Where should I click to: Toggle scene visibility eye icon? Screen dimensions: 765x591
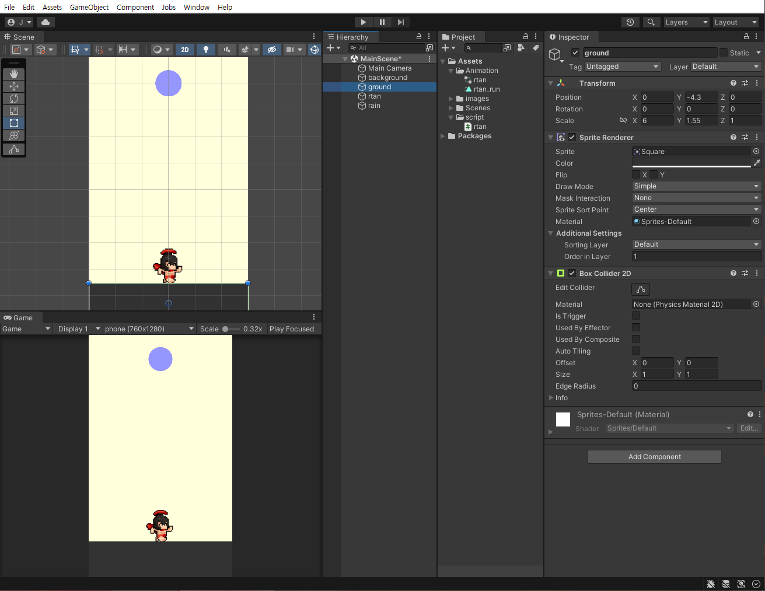click(271, 50)
